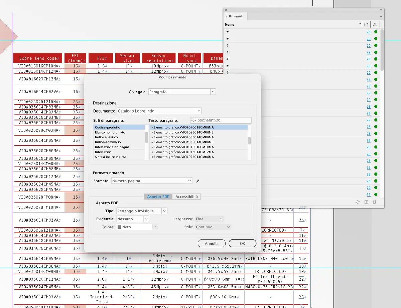
Task: Click the trash icon in Rimandi panel
Action: (375, 202)
